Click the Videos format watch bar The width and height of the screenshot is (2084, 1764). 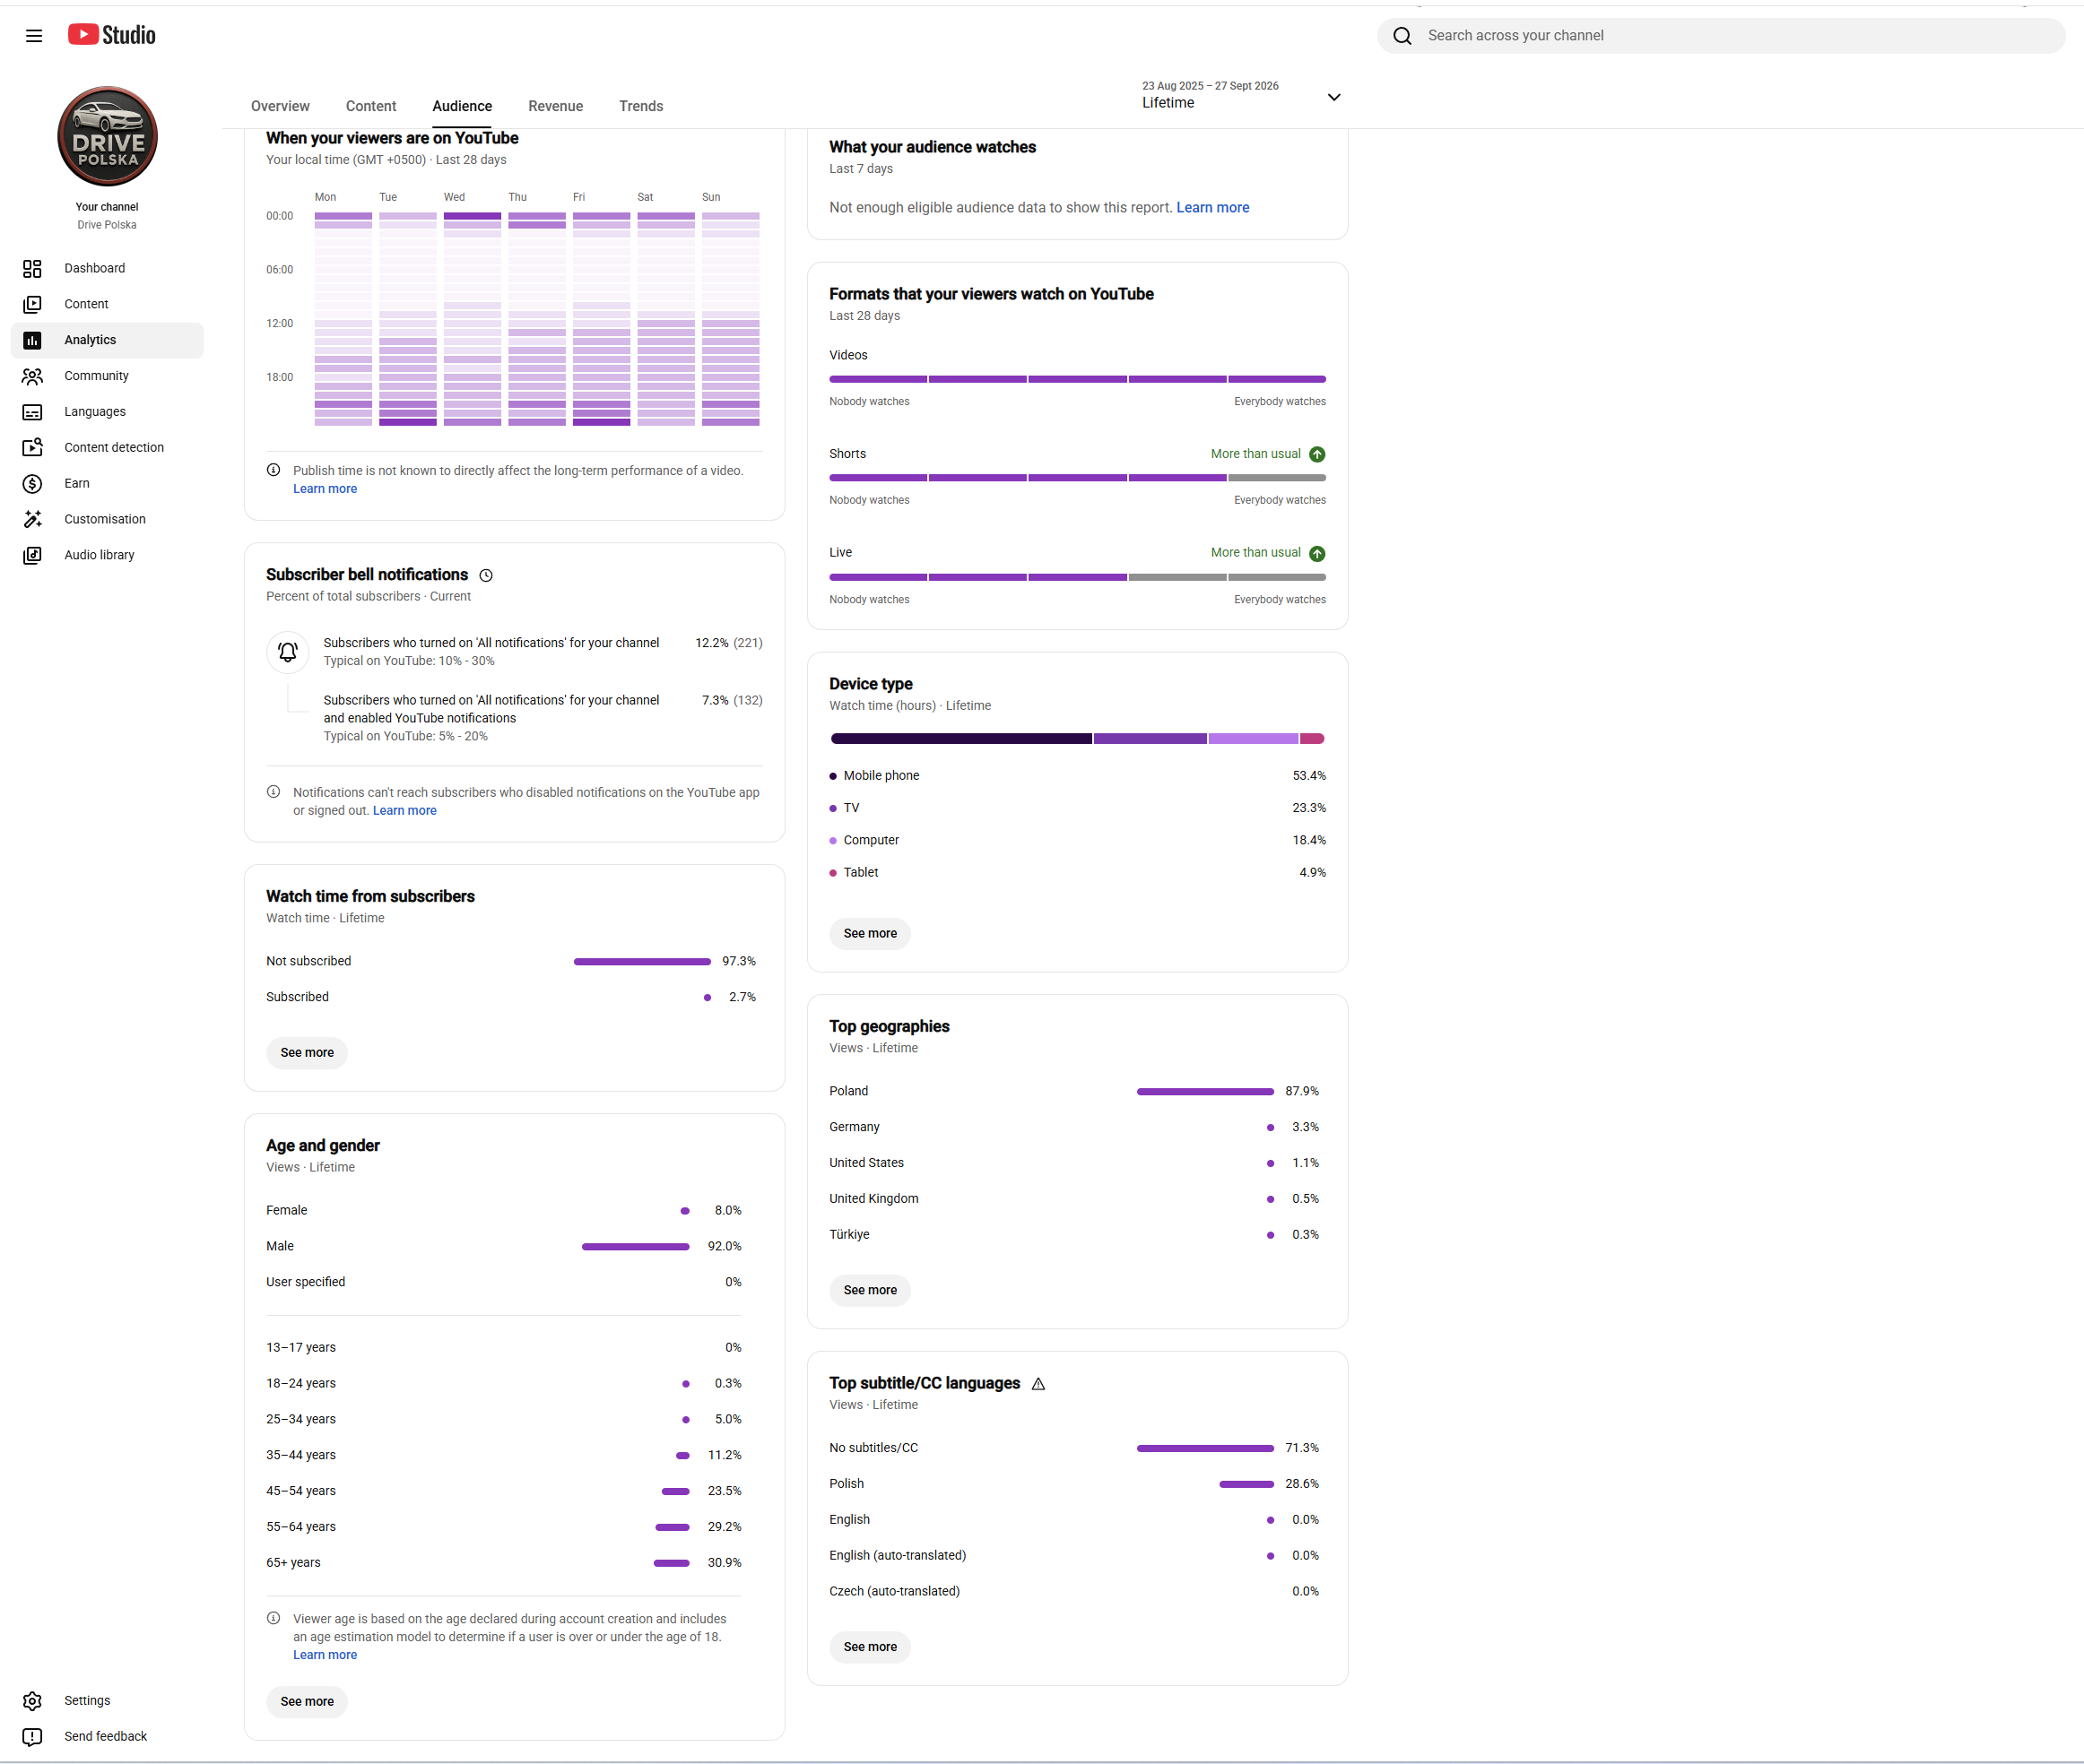tap(1078, 380)
